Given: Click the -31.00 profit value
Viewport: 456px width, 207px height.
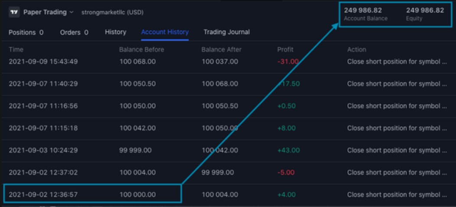Looking at the screenshot, I should tap(288, 62).
